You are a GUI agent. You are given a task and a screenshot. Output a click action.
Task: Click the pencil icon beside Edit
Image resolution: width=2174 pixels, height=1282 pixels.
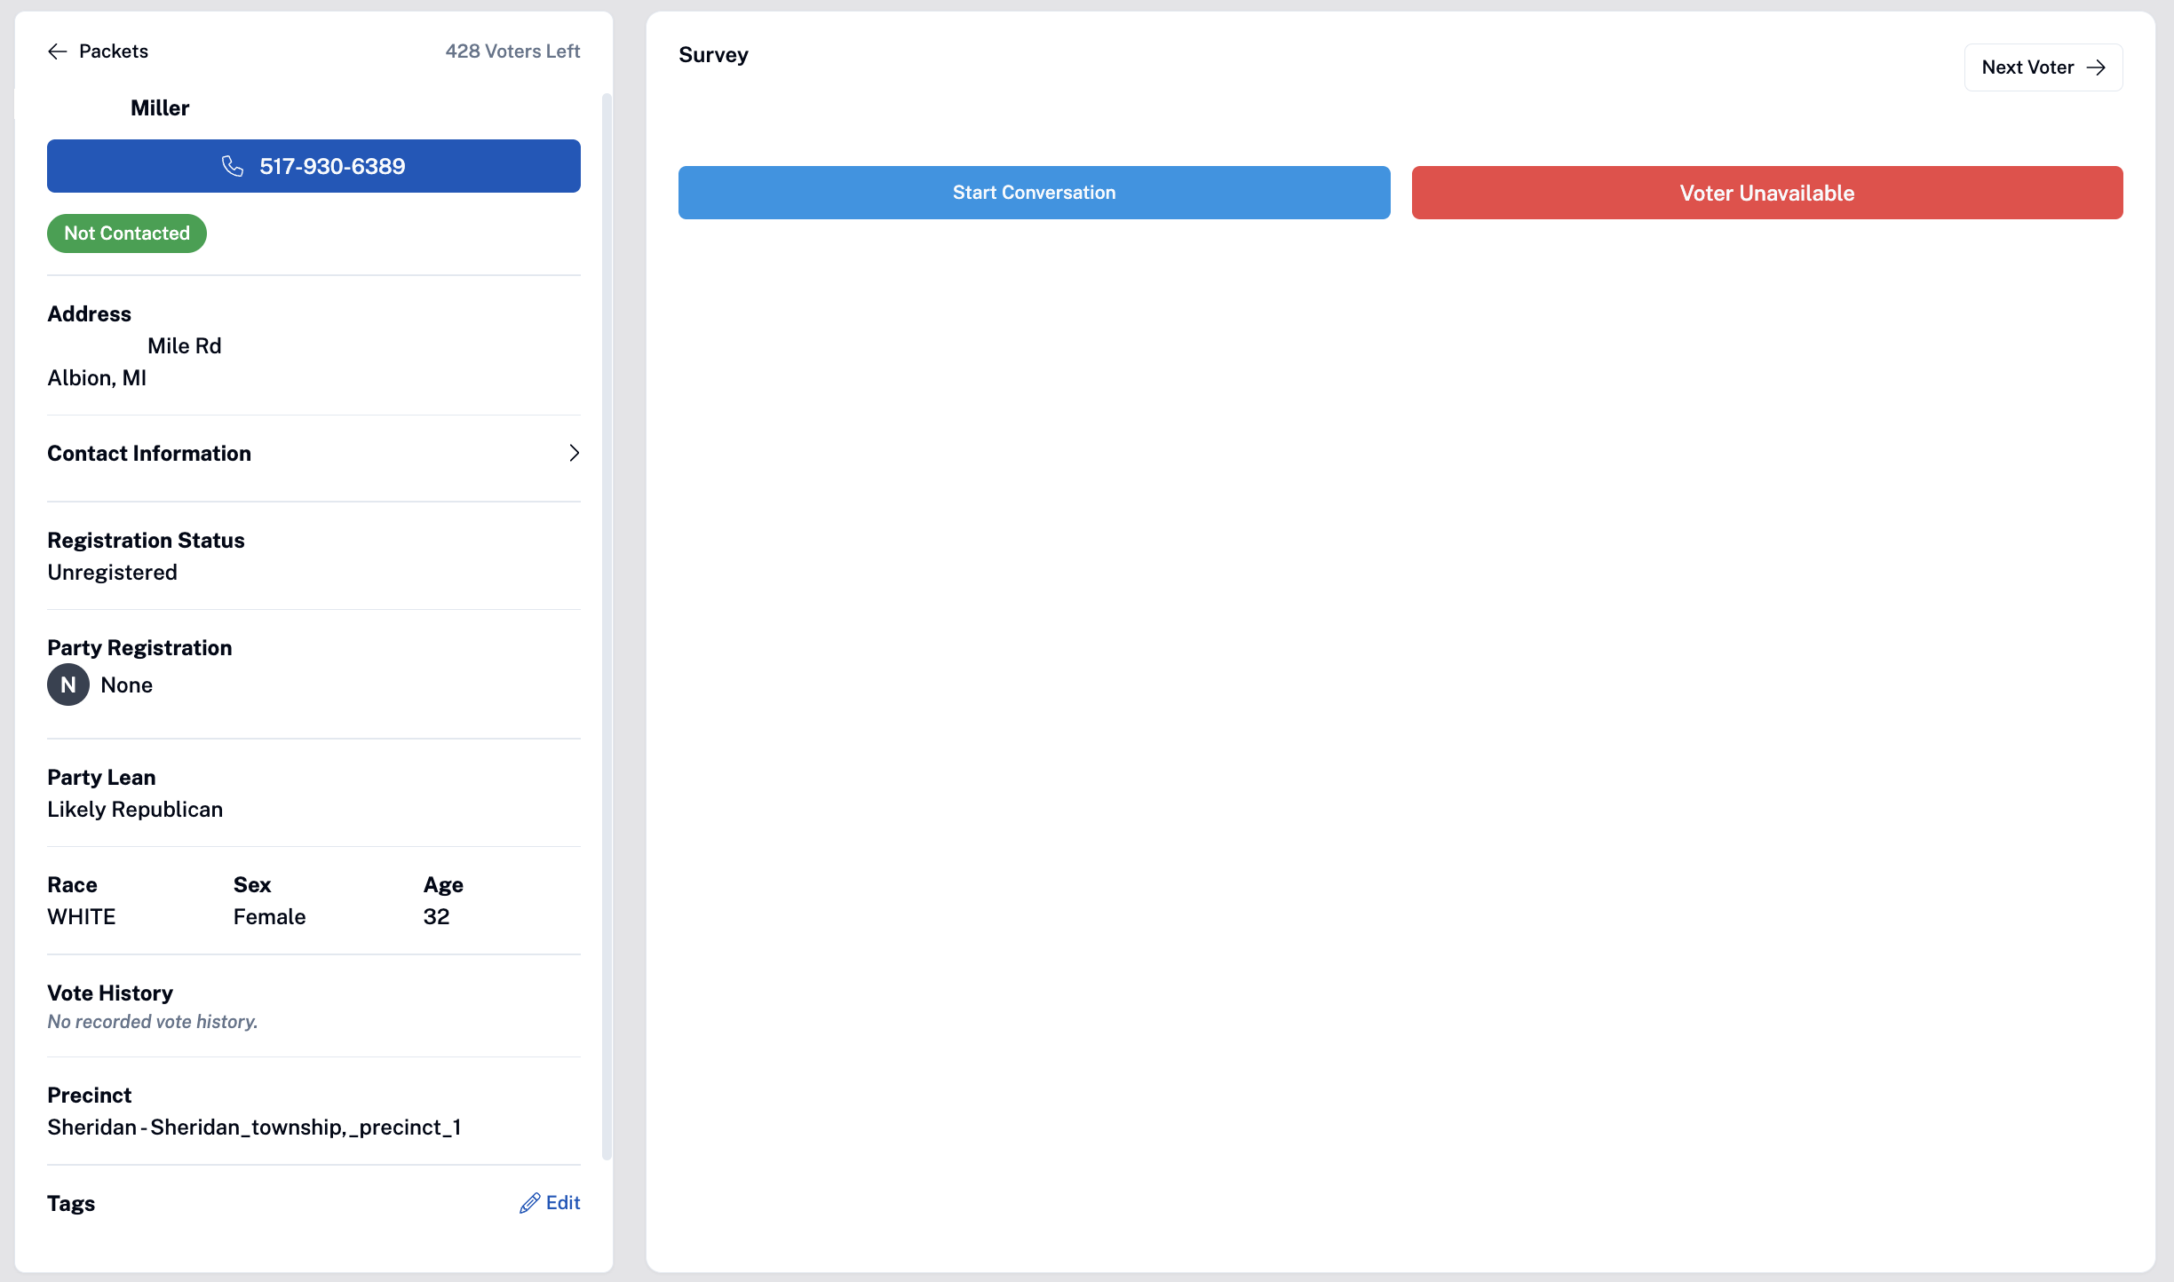tap(529, 1203)
